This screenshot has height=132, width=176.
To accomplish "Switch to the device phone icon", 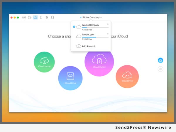I will (x=41, y=18).
